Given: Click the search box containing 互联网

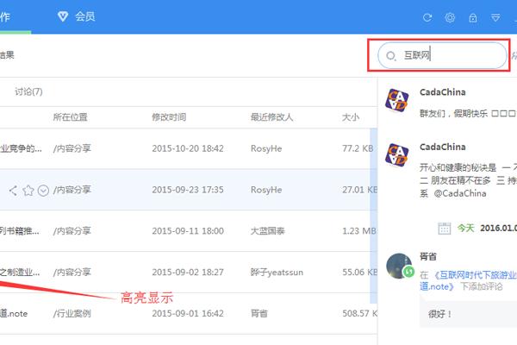Looking at the screenshot, I should click(x=442, y=55).
